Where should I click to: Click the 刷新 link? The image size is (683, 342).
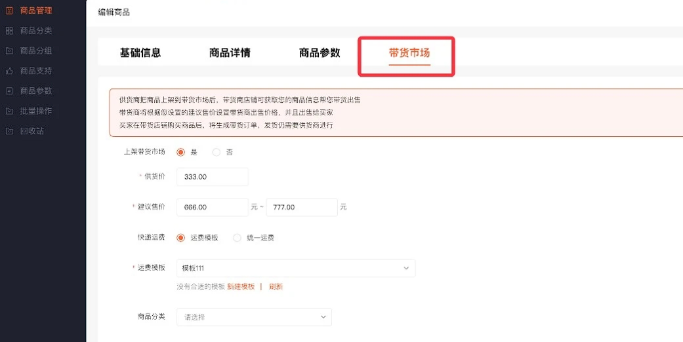pos(276,287)
